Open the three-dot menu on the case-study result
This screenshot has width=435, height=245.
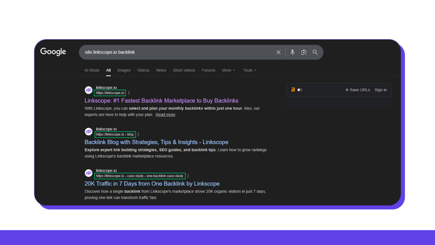click(188, 175)
